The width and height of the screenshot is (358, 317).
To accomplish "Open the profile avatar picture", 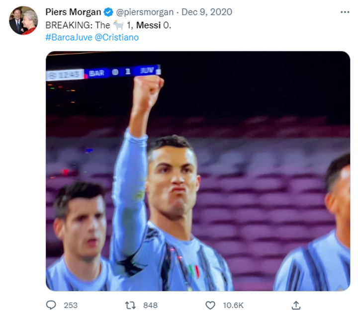I will [x=23, y=20].
